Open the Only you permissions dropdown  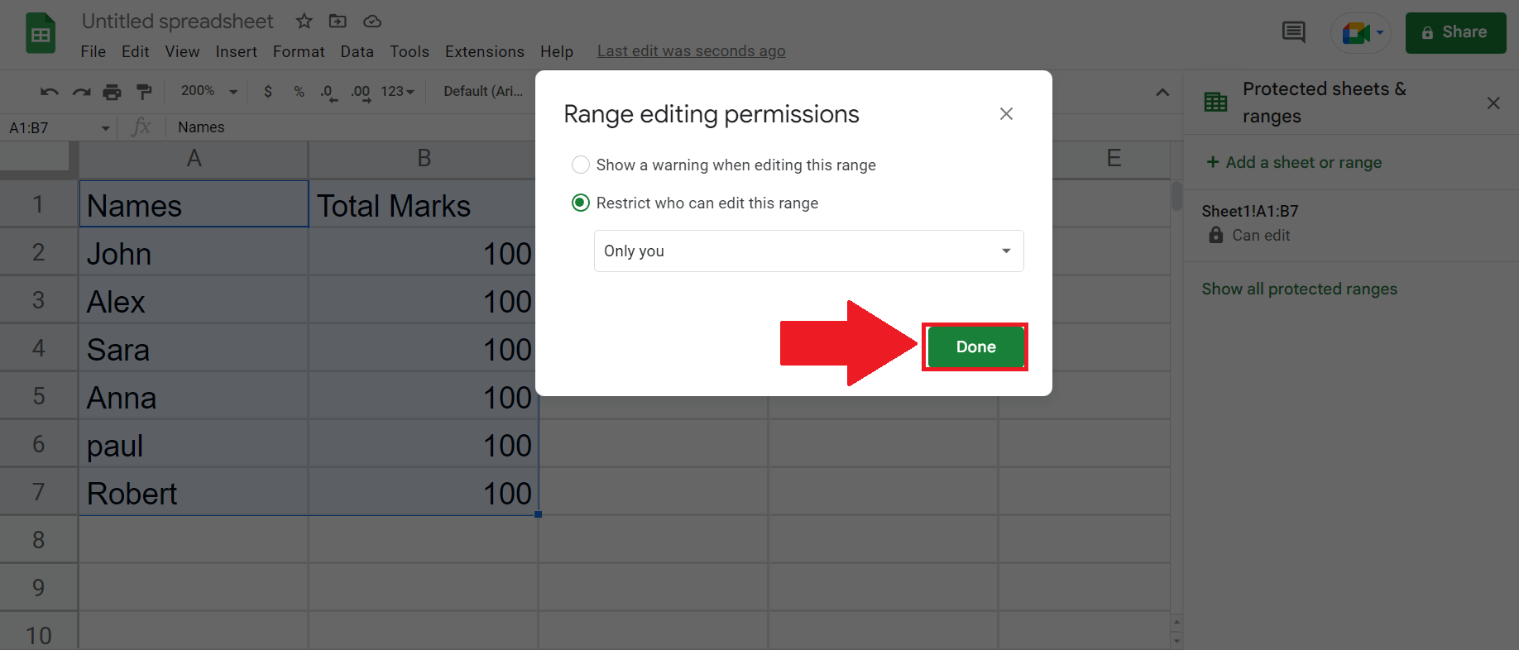pyautogui.click(x=807, y=251)
